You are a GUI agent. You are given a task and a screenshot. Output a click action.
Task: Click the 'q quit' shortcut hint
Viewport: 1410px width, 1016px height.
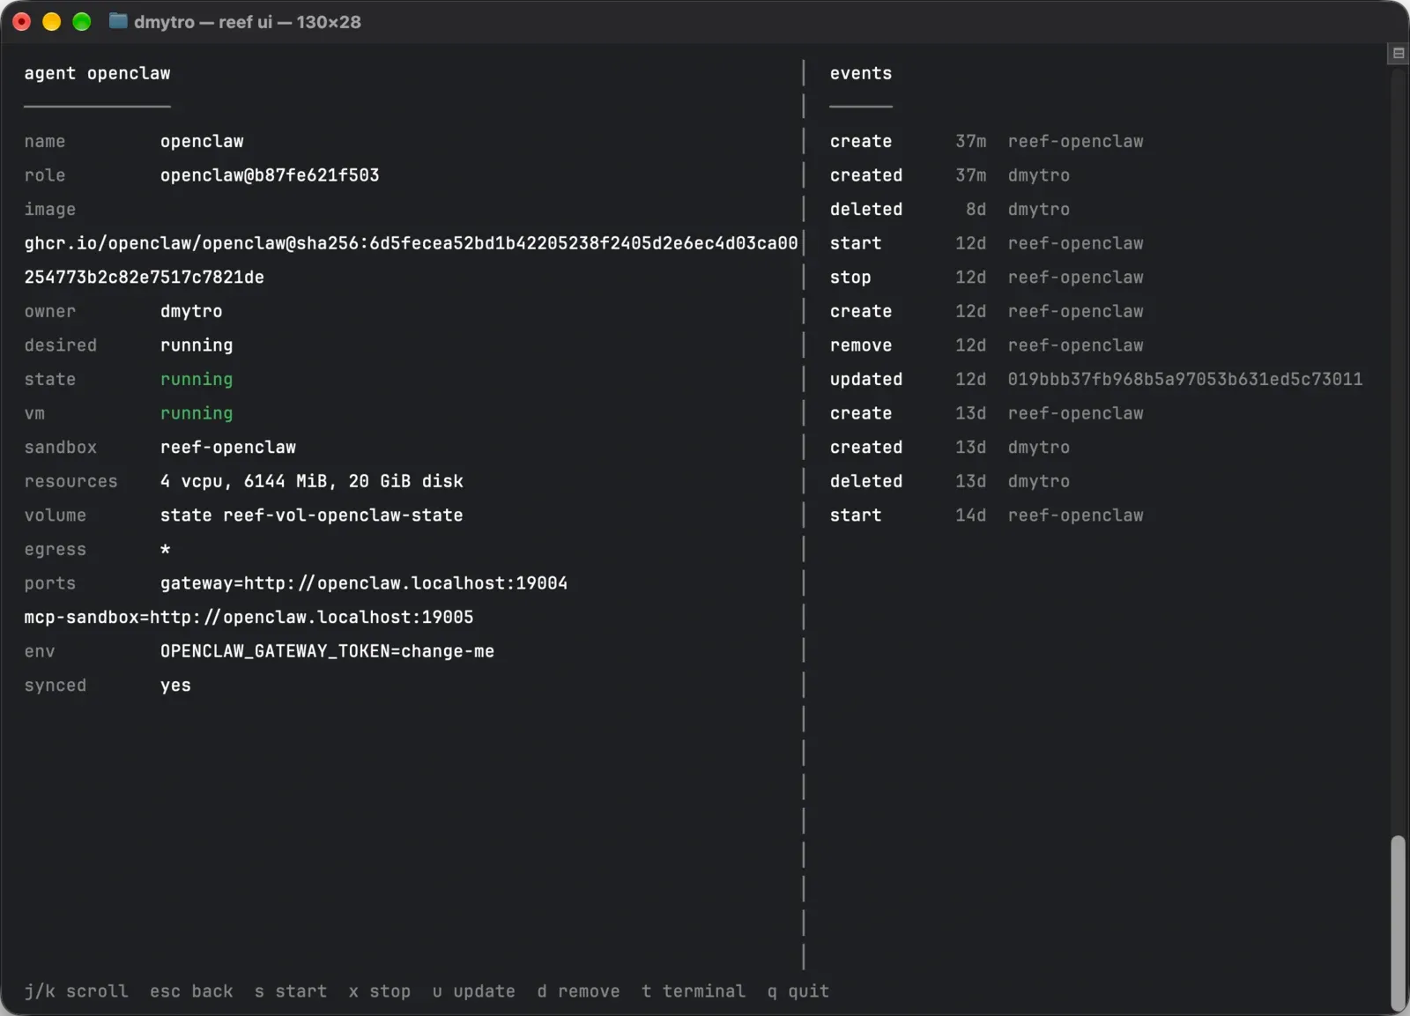pyautogui.click(x=798, y=991)
